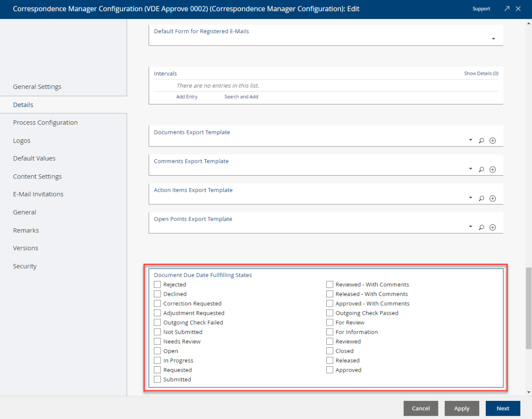Check the Outgoing Check Passed checkbox

pos(330,313)
